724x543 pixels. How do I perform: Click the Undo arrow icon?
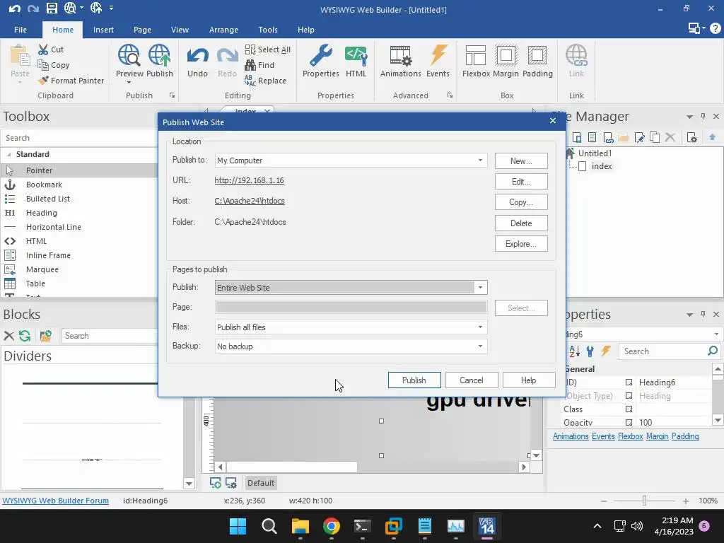click(197, 57)
